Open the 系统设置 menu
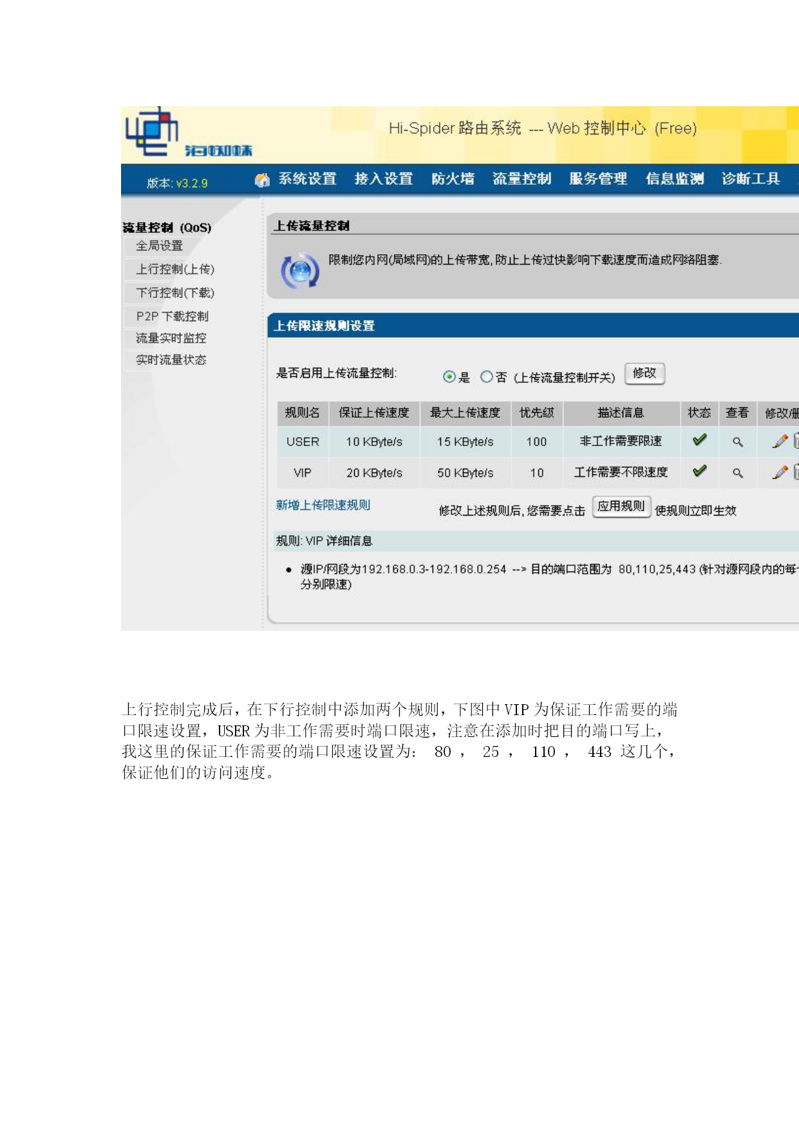The height and width of the screenshot is (1129, 799). (x=308, y=179)
